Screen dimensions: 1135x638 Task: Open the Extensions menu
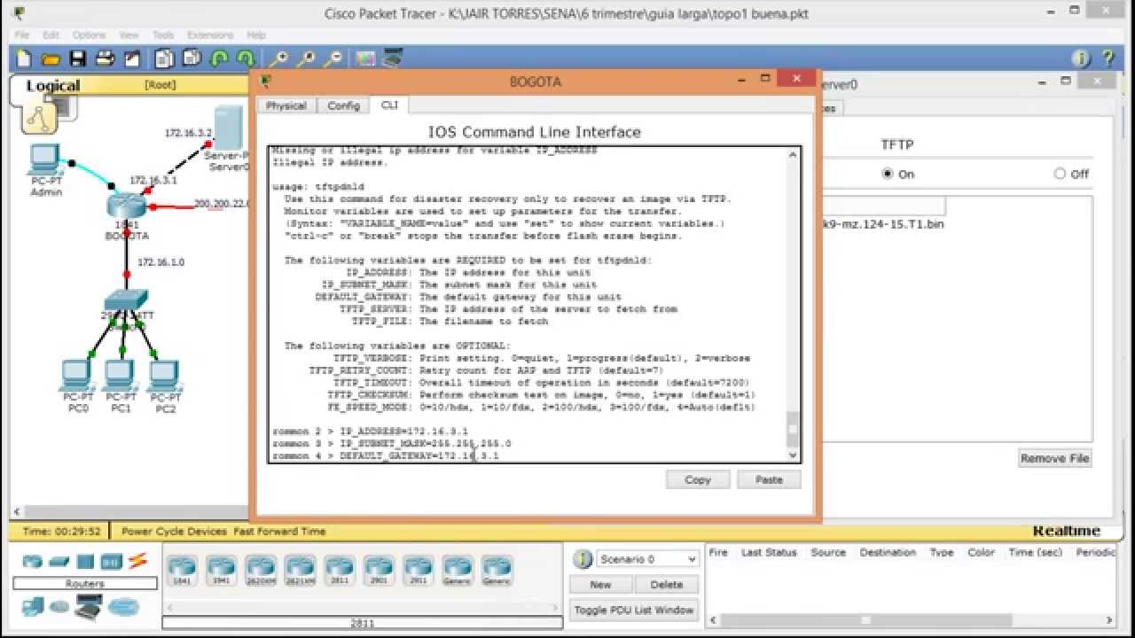[x=210, y=35]
